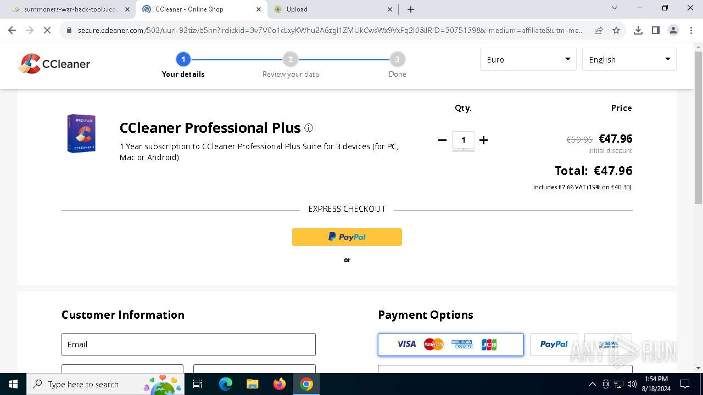703x395 pixels.
Task: Click the CCleaner logo in header
Action: [x=54, y=64]
